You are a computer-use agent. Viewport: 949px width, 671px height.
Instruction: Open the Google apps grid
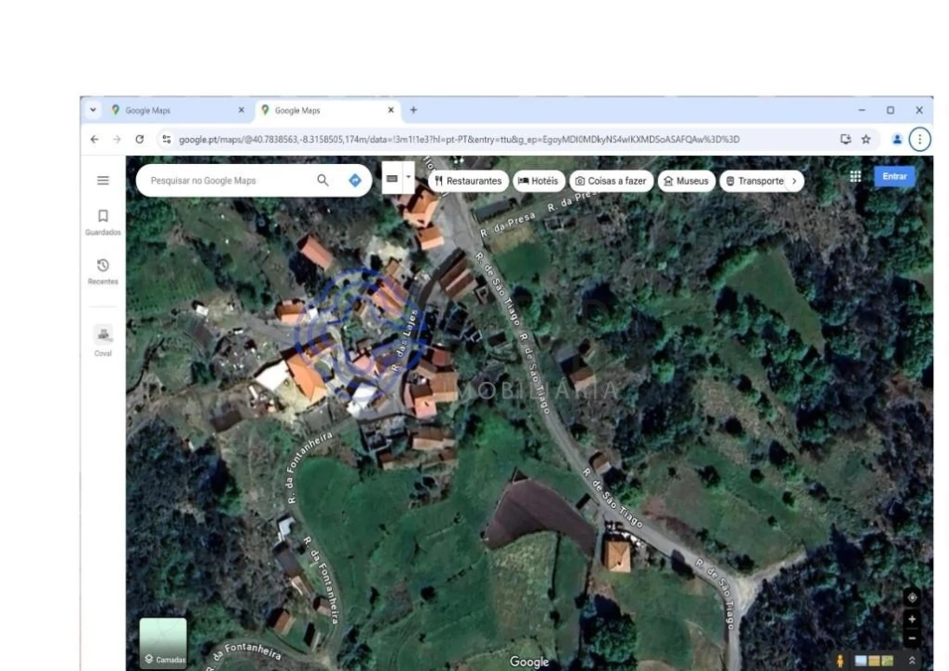tap(855, 177)
